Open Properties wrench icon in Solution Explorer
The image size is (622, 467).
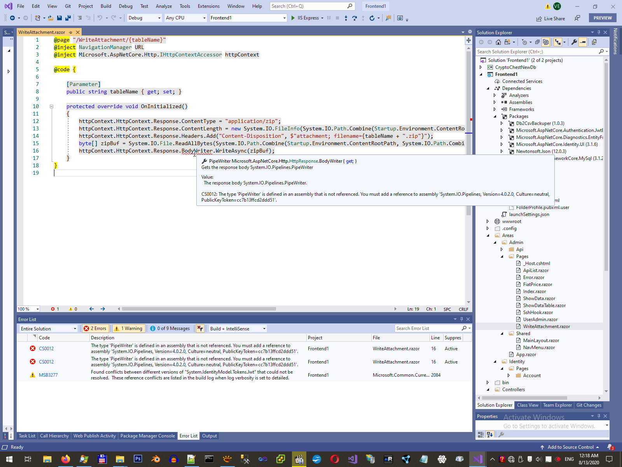click(574, 42)
